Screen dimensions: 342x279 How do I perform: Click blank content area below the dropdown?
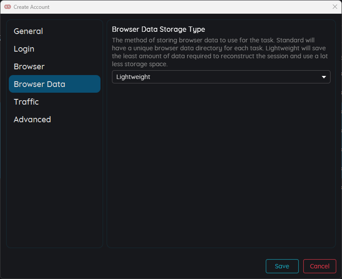coord(220,168)
